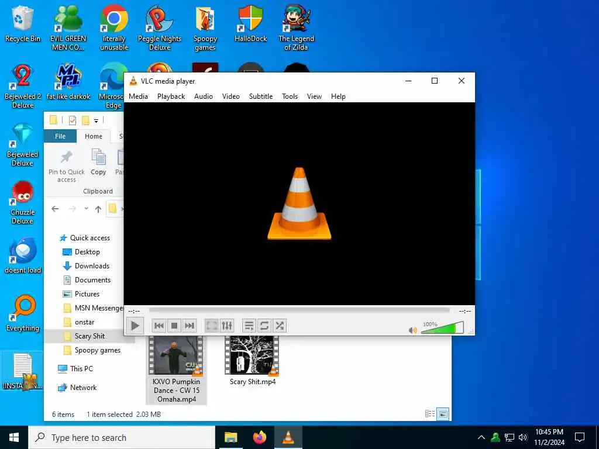Open the Media menu in VLC
The height and width of the screenshot is (449, 599).
click(x=138, y=96)
